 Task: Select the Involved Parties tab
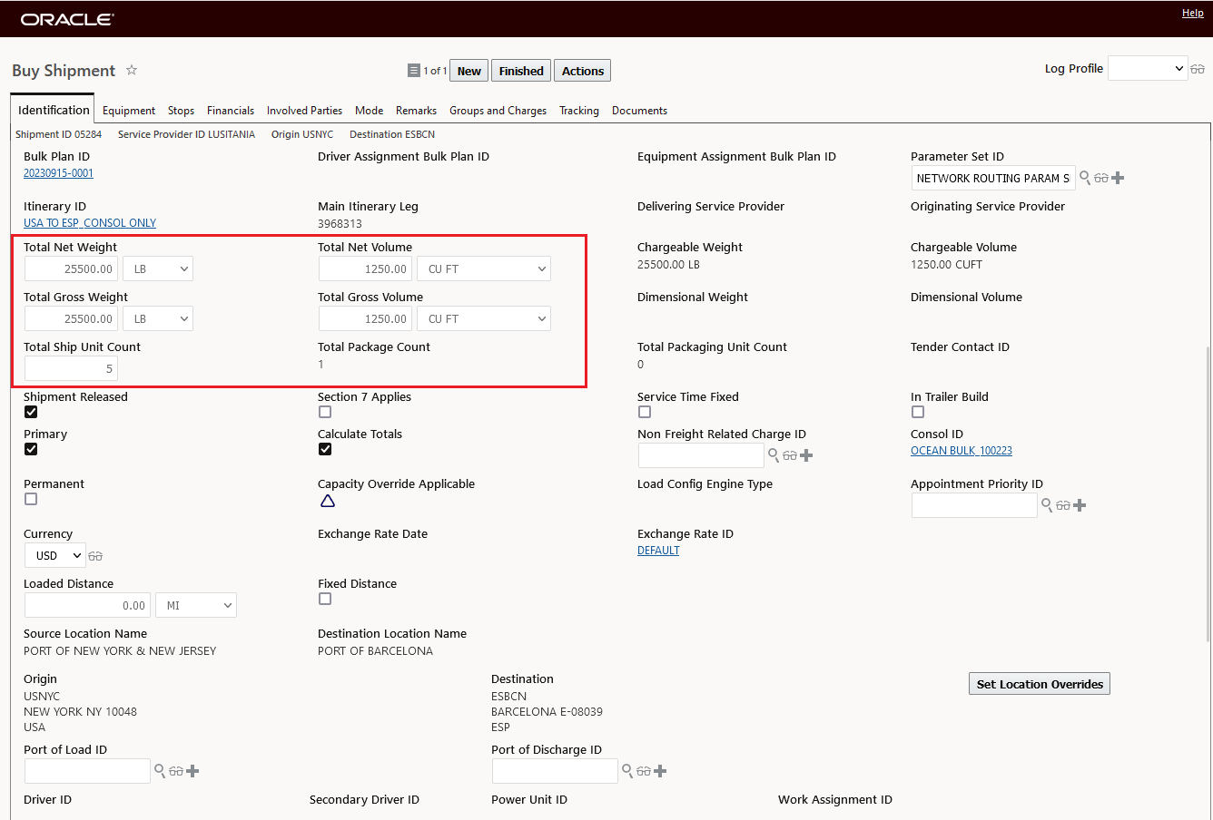pyautogui.click(x=304, y=111)
